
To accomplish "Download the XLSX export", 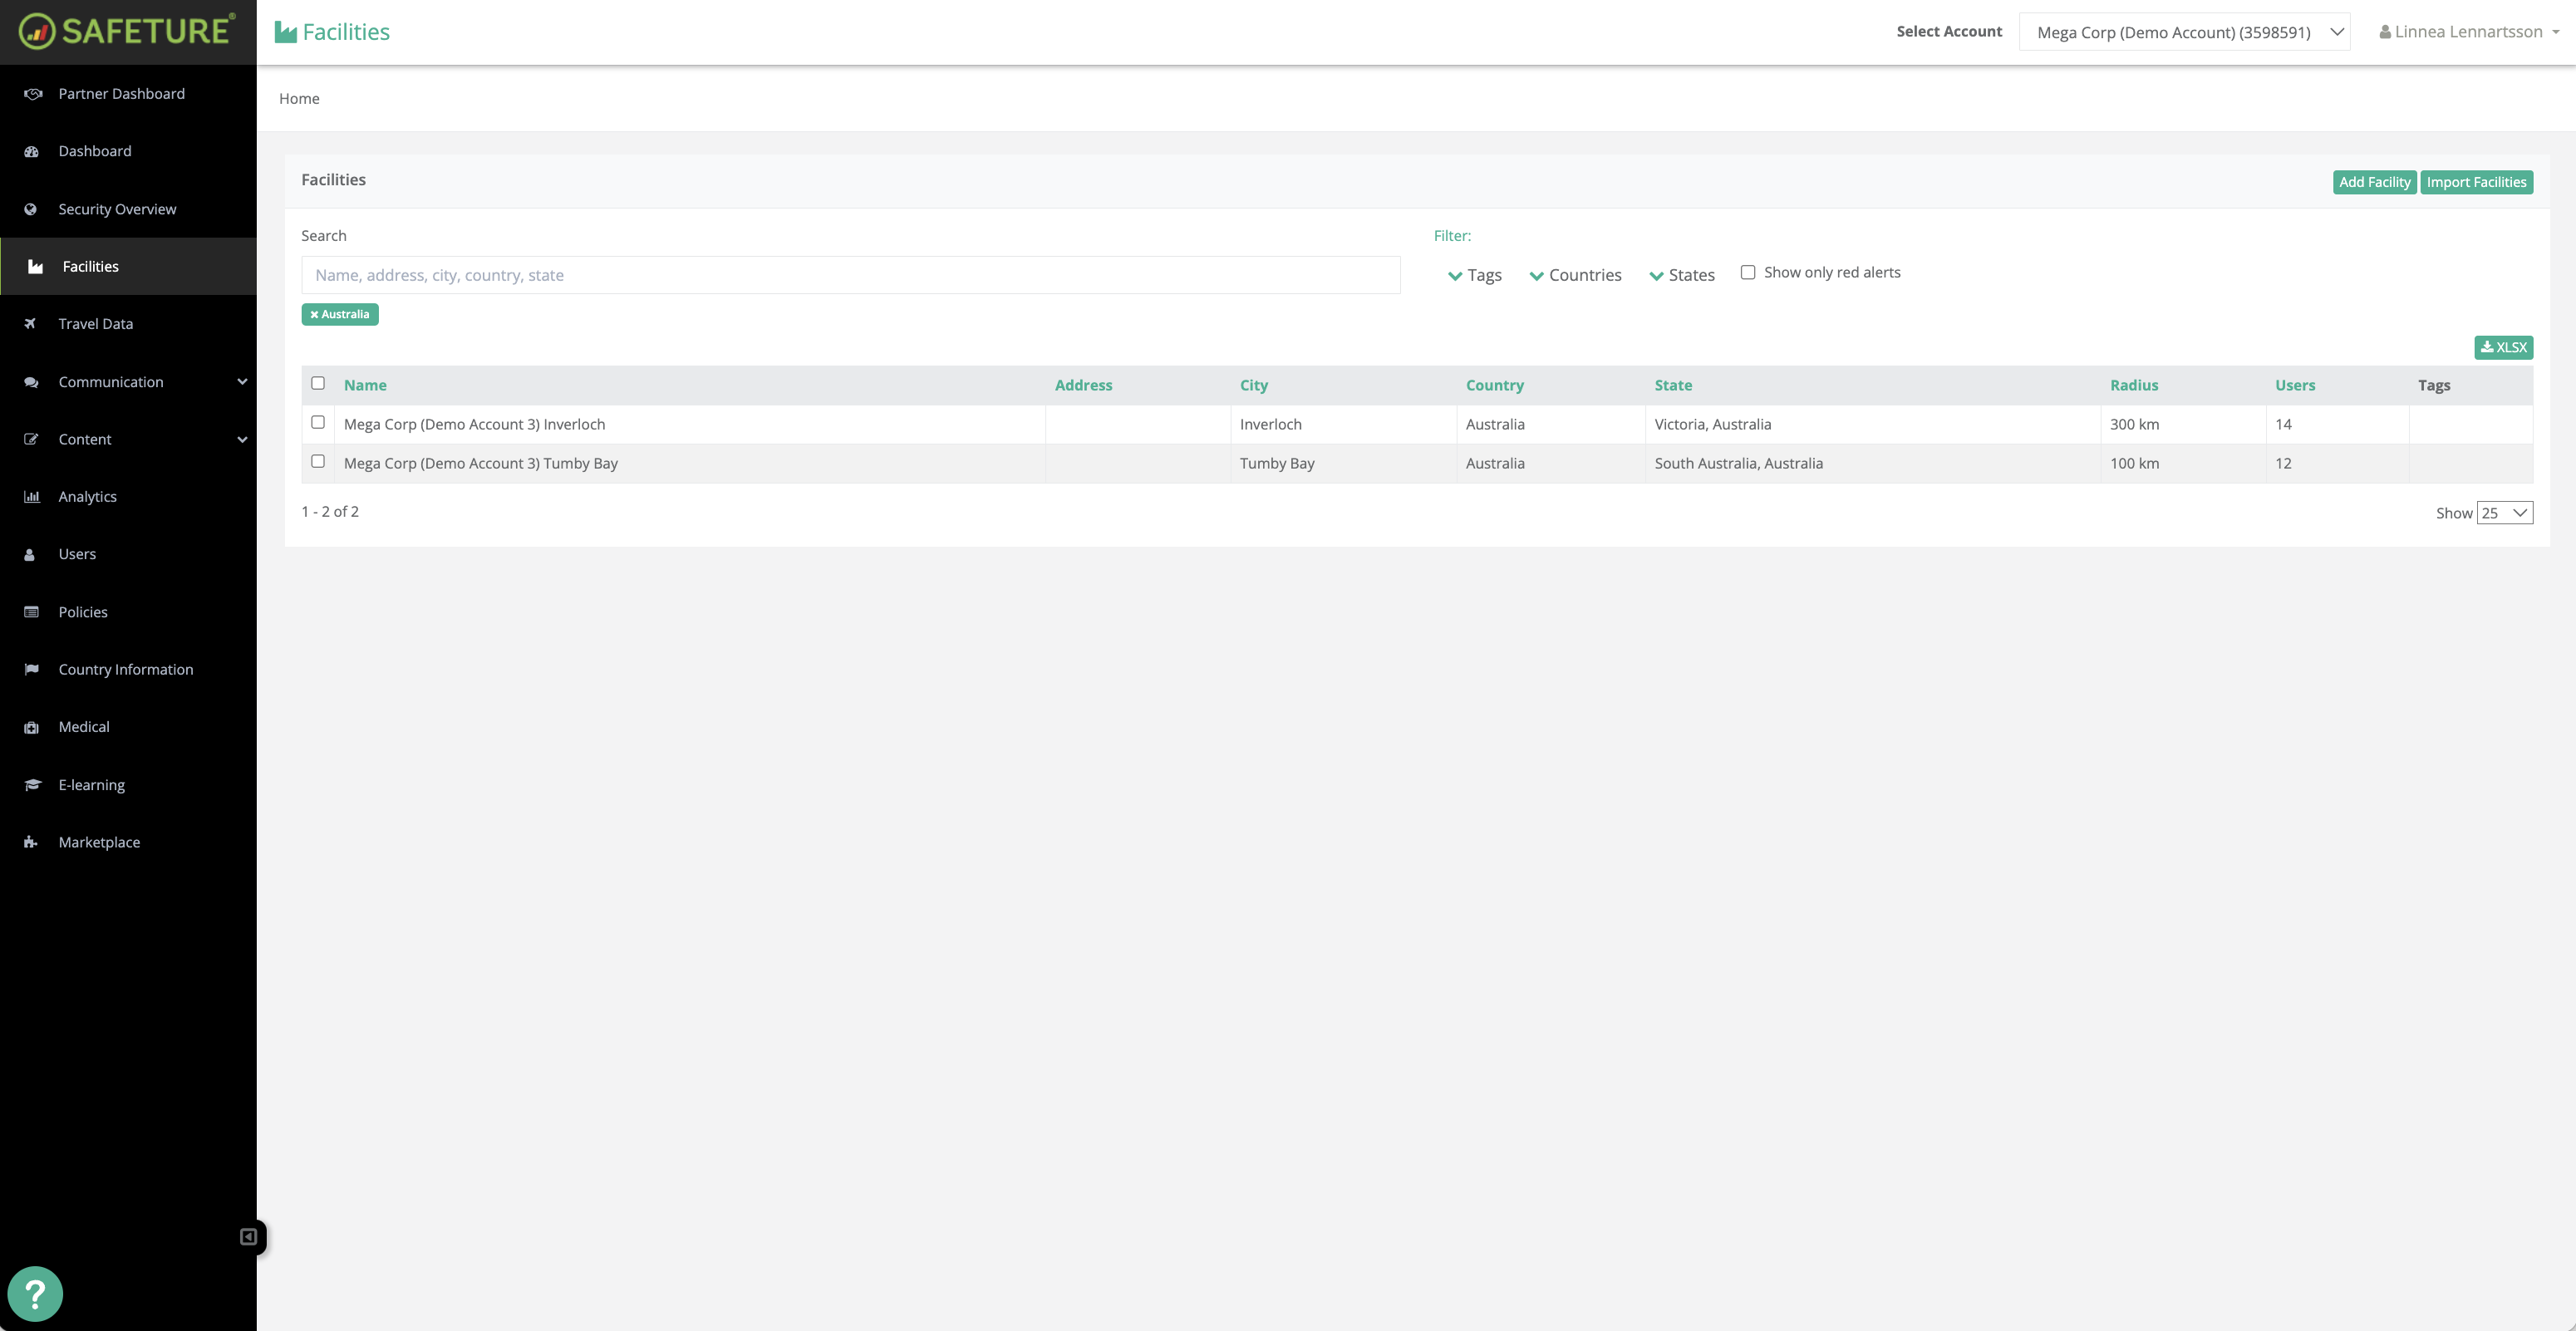I will point(2503,347).
